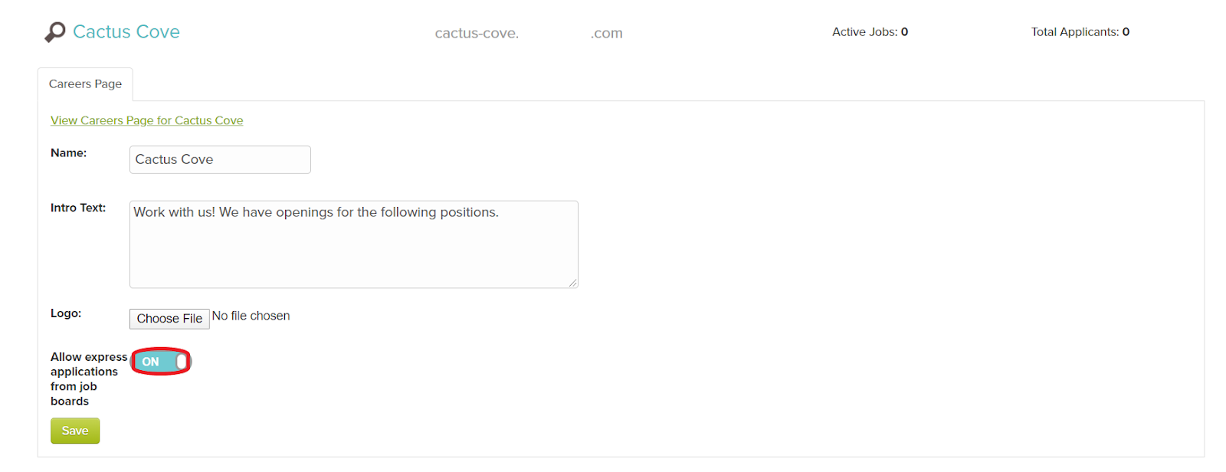
Task: Click the Total Applicants counter
Action: (x=1080, y=31)
